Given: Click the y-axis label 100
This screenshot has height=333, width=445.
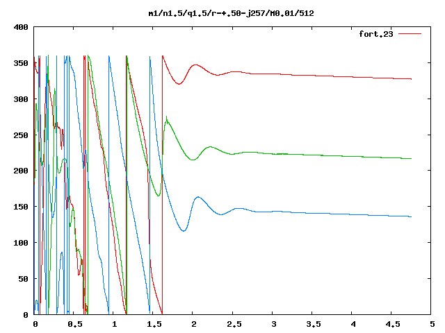Looking at the screenshot, I should [x=21, y=243].
